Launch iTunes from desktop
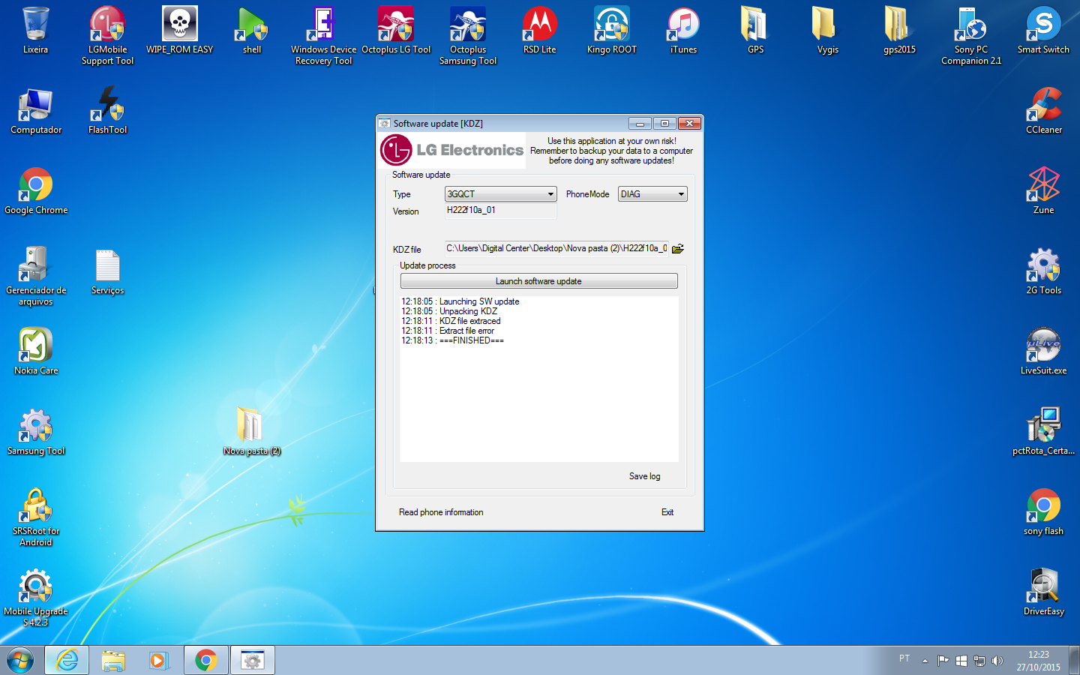 pos(683,30)
